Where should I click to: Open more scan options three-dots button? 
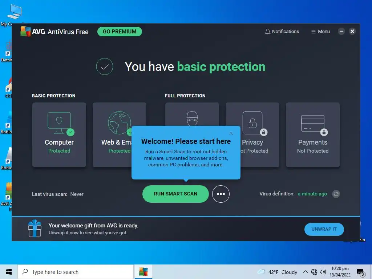pos(221,194)
